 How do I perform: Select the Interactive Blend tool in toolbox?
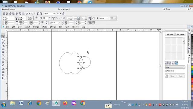click(x=3, y=65)
